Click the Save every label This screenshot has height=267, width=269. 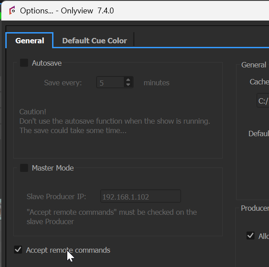(63, 83)
